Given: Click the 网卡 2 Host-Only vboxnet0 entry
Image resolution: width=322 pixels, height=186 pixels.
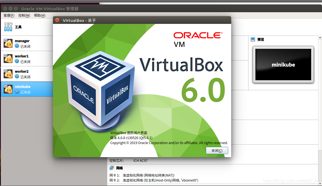Looking at the screenshot, I should point(154,180).
